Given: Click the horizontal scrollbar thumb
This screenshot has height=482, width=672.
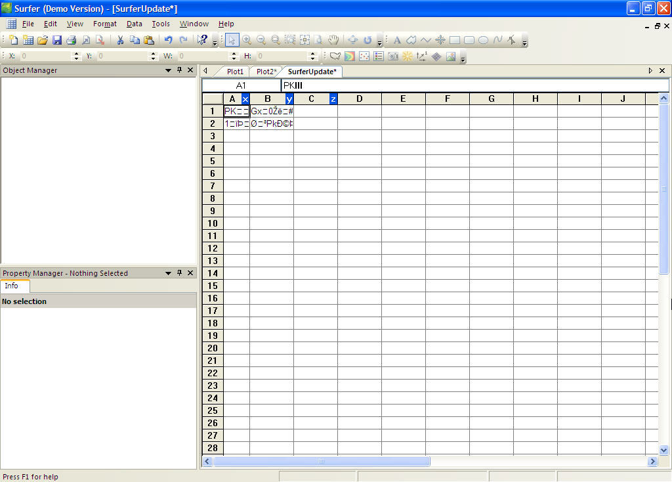Looking at the screenshot, I should point(322,462).
